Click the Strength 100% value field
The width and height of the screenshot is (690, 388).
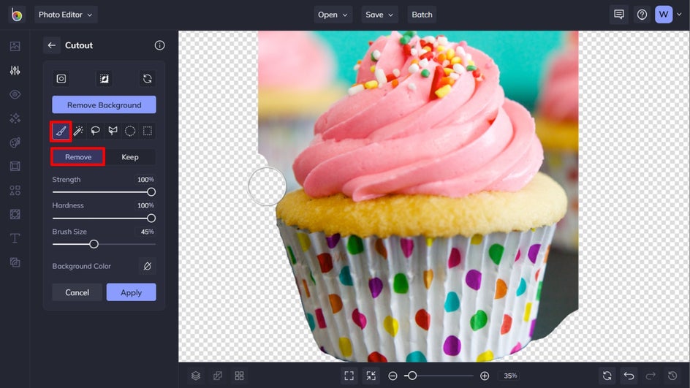(145, 180)
